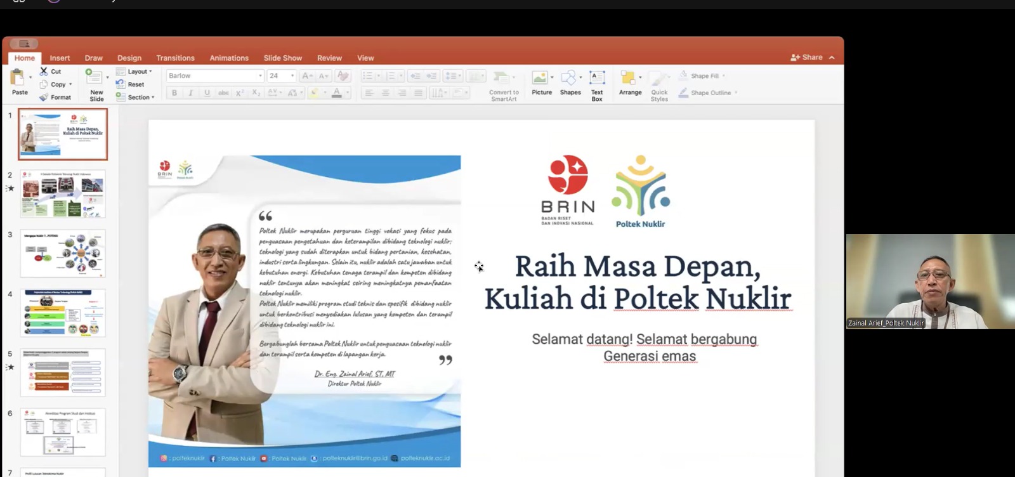This screenshot has width=1015, height=477.
Task: Toggle Italic text style
Action: 190,93
